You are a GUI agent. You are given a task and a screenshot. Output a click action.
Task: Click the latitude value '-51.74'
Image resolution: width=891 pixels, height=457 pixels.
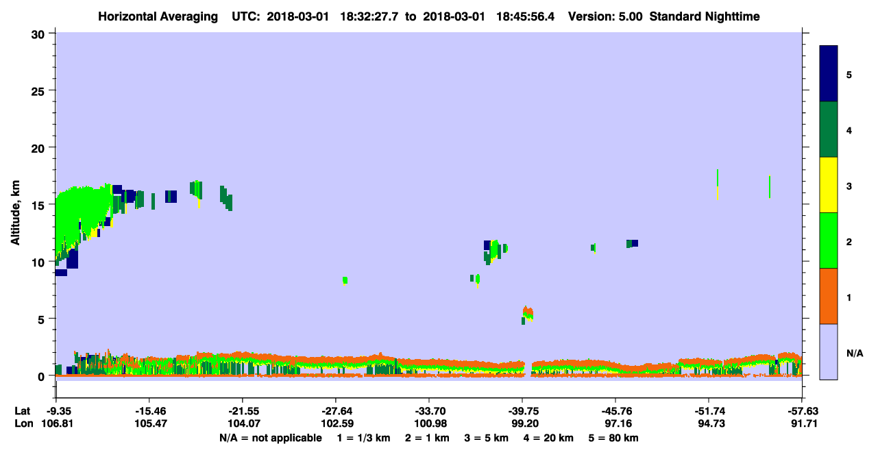tap(709, 411)
